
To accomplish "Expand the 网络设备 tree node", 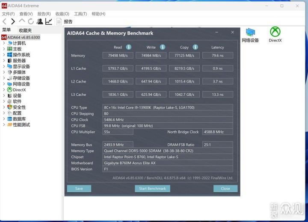I will click(x=4, y=84).
